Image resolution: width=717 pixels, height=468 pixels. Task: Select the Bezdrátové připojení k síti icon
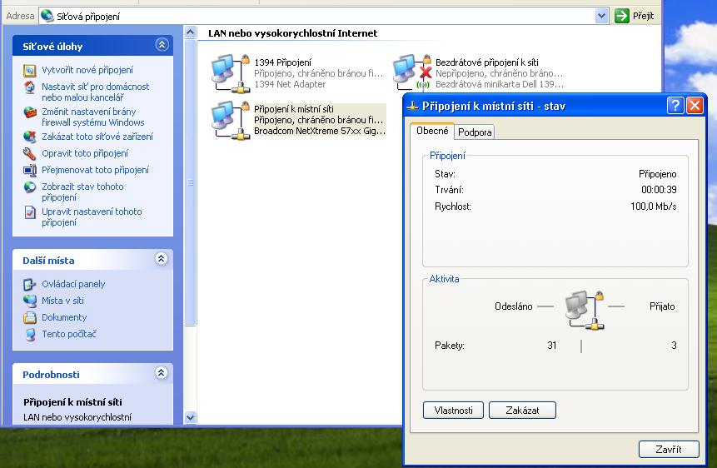[412, 72]
